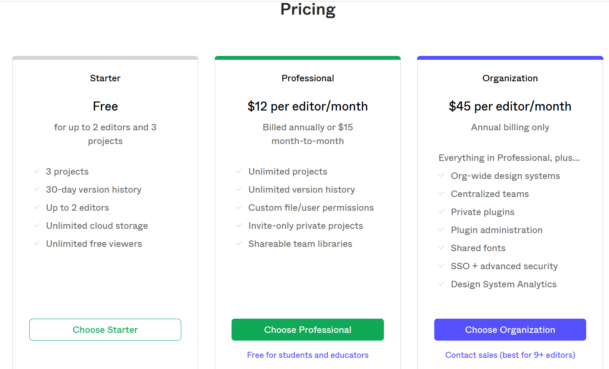The height and width of the screenshot is (369, 609).
Task: Open Contact sales link for 9+ editors
Action: pyautogui.click(x=510, y=355)
